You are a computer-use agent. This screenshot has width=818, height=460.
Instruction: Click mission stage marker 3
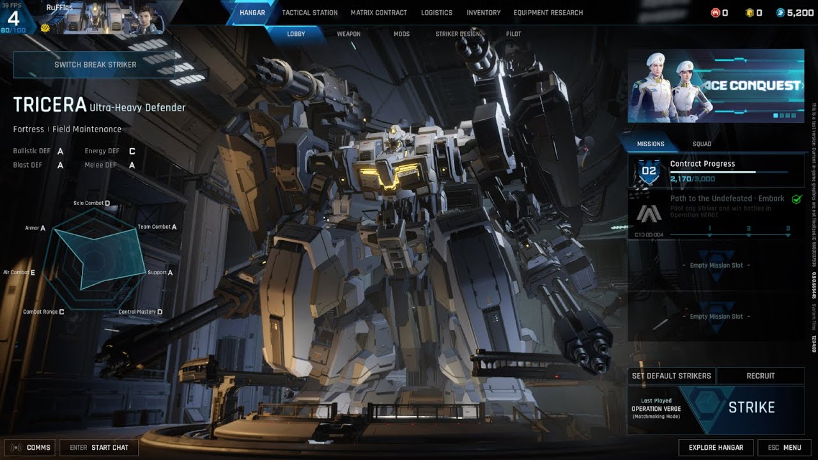788,231
